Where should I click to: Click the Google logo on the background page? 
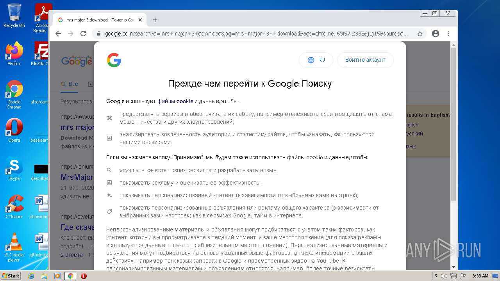pyautogui.click(x=77, y=61)
